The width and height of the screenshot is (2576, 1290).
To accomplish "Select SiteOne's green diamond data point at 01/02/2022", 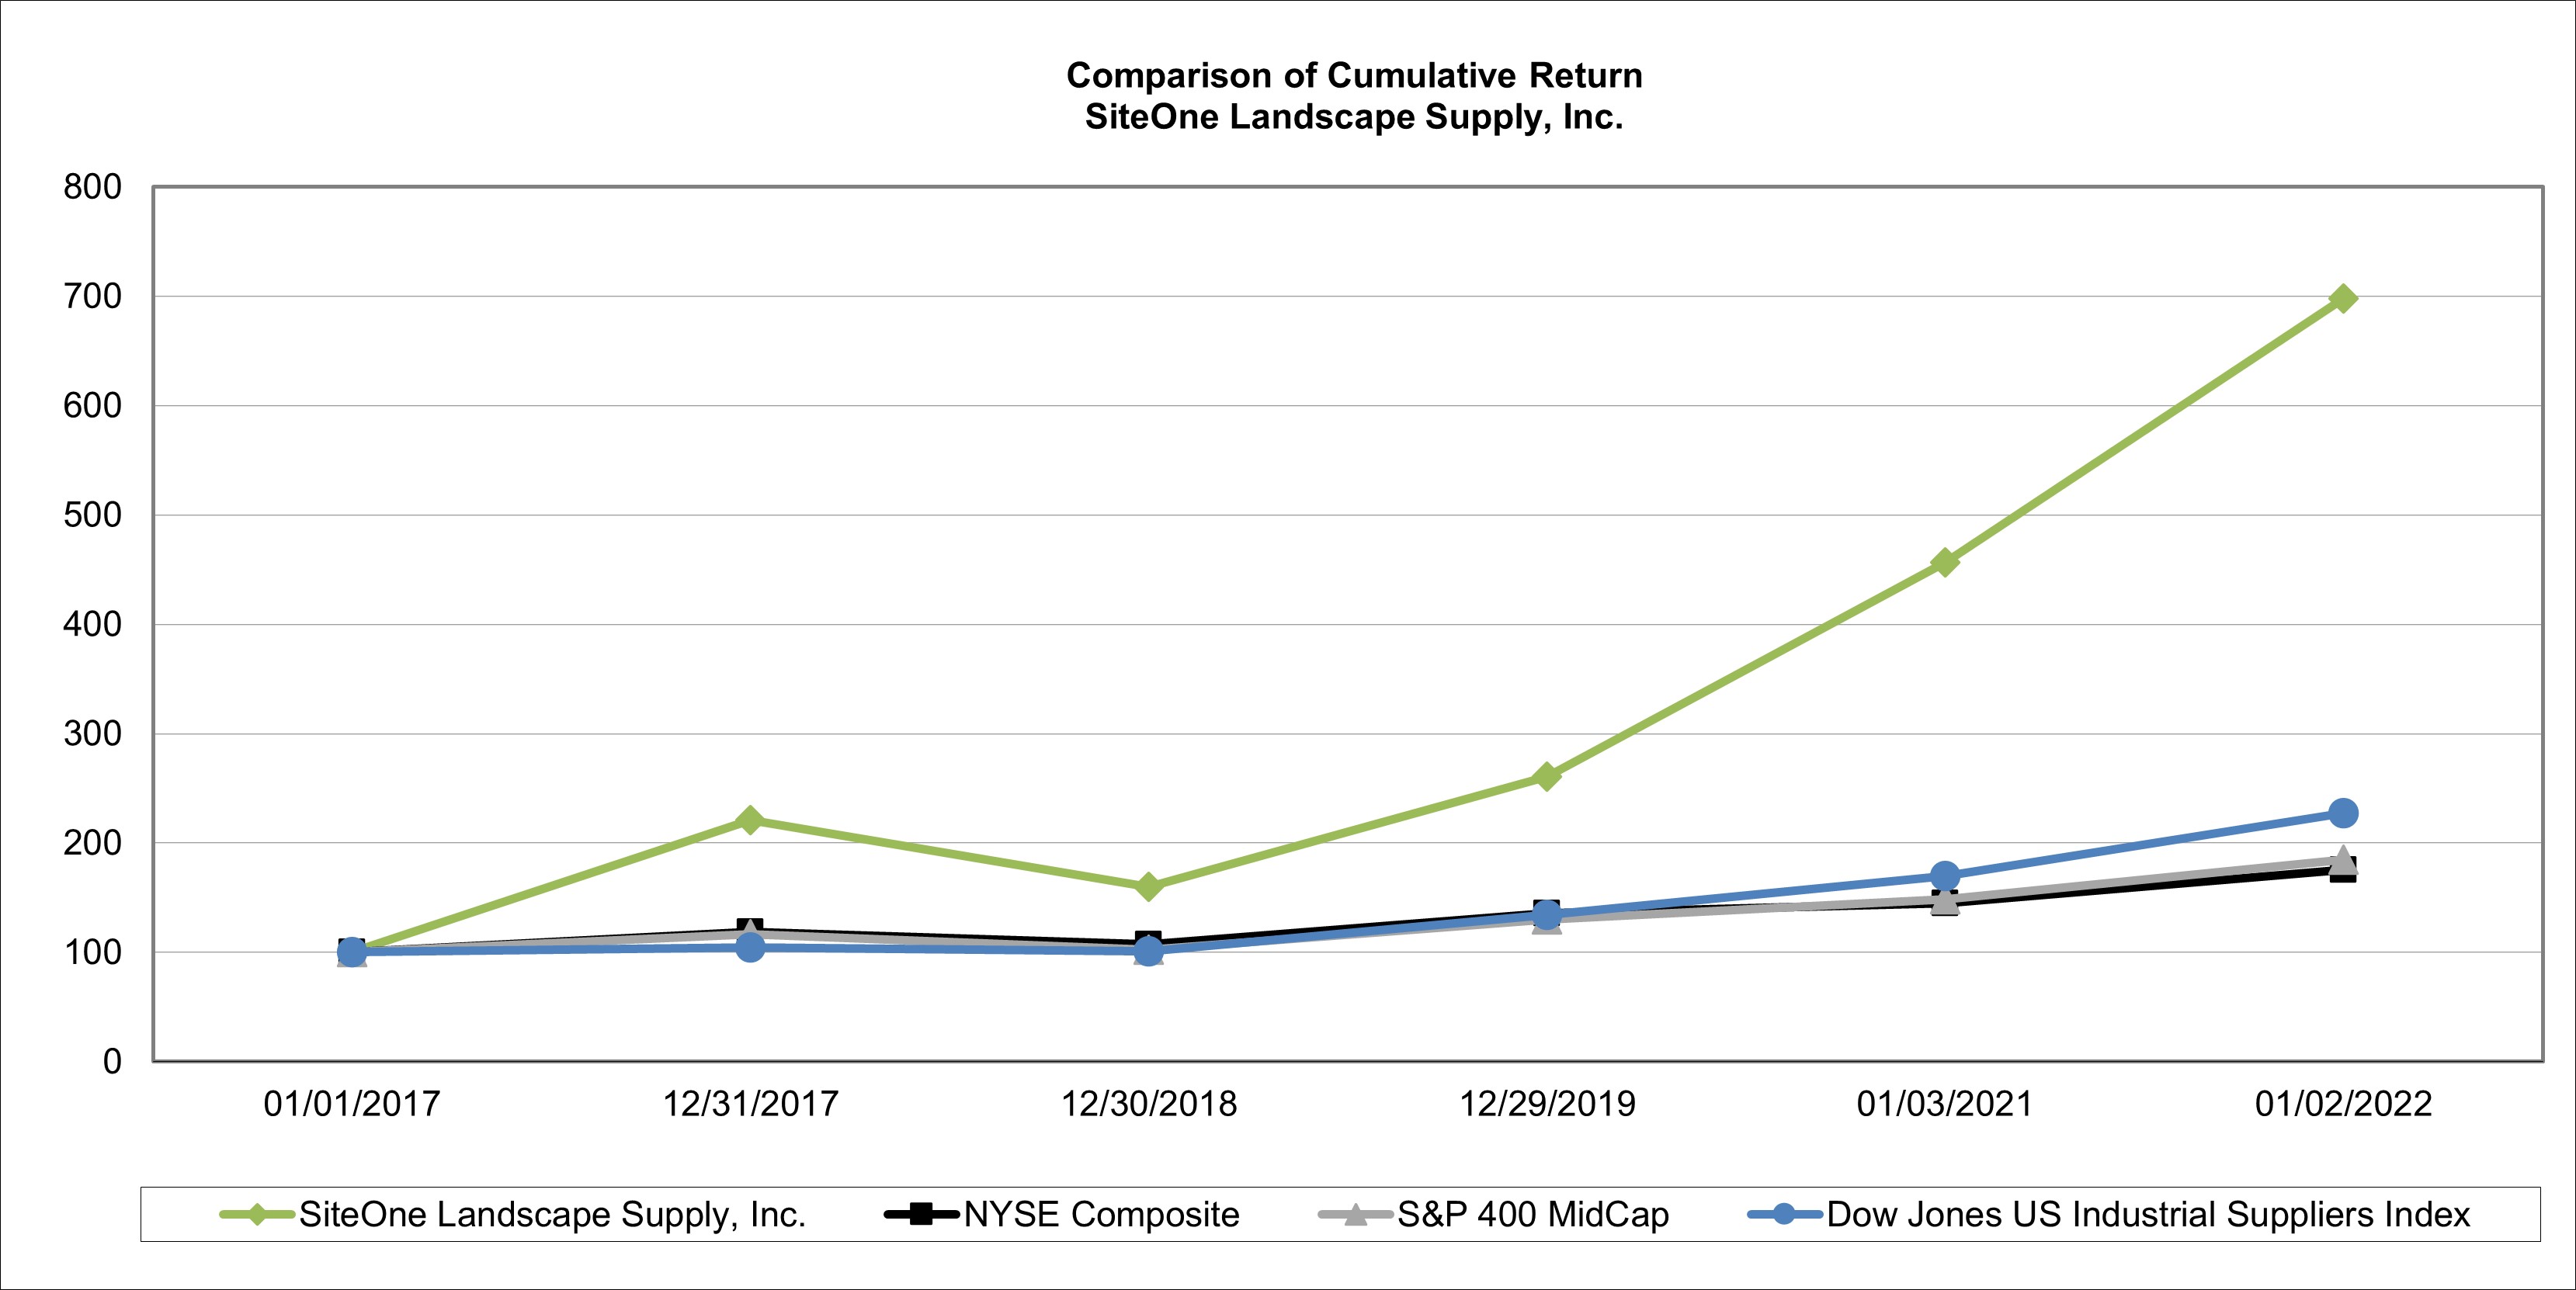I will pyautogui.click(x=2342, y=299).
